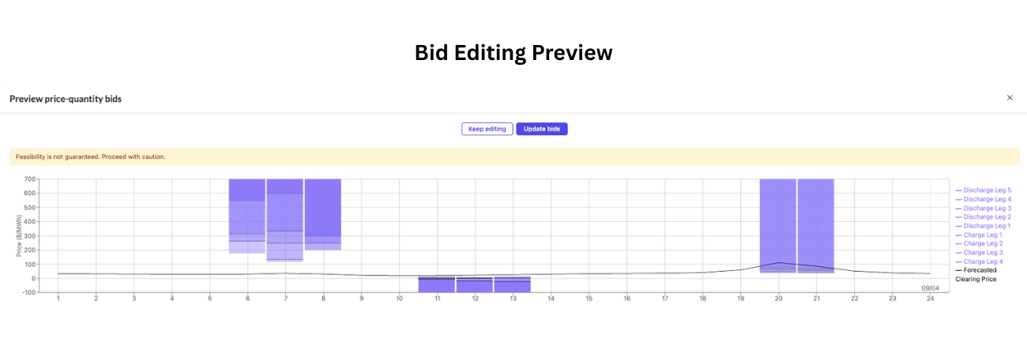1027x342 pixels.
Task: Select the hour 6 discharge bid bar
Action: tap(247, 216)
